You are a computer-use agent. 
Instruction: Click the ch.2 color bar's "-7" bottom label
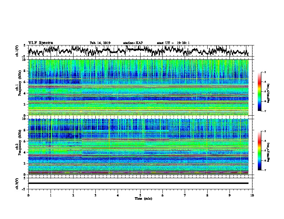click(x=265, y=170)
